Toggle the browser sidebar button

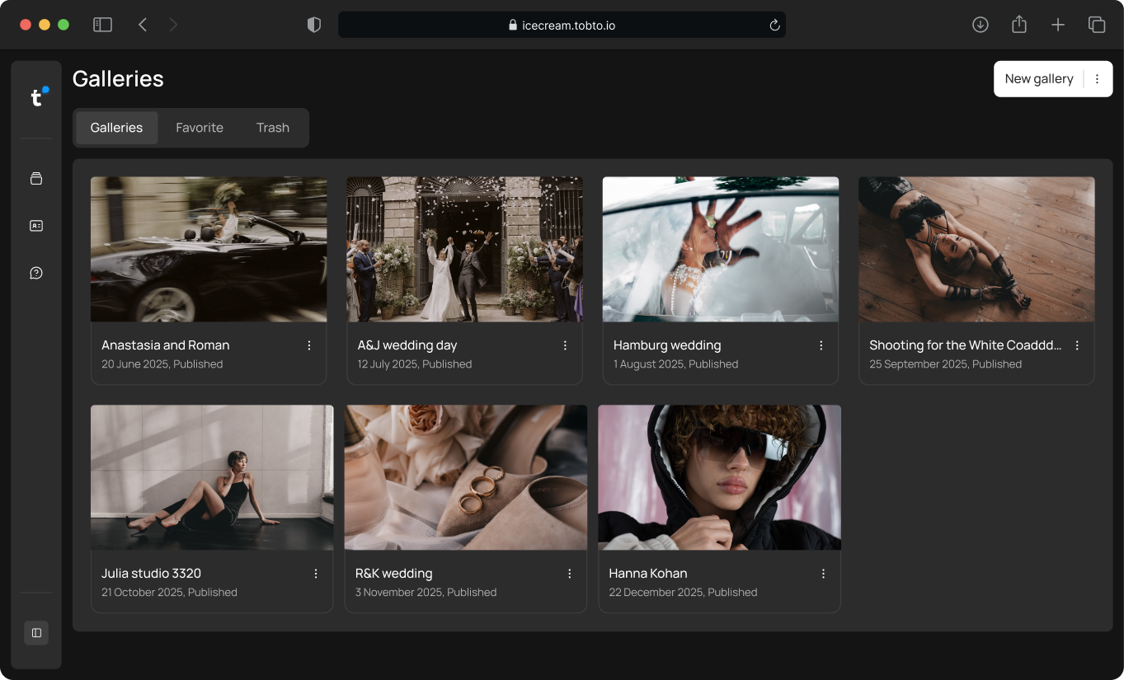tap(102, 24)
